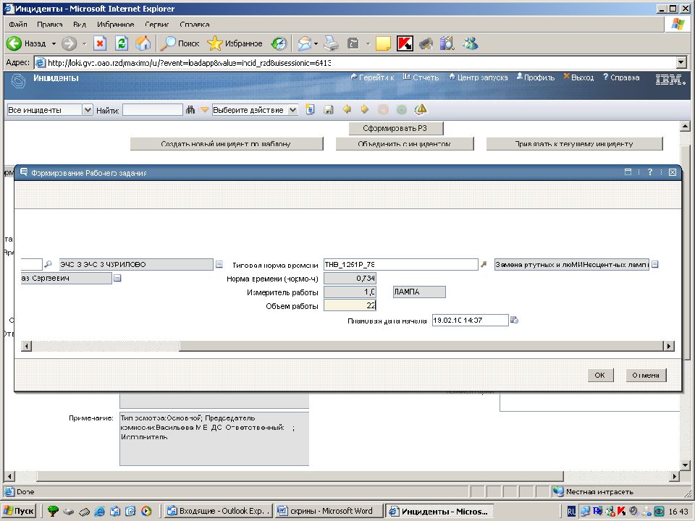Viewport: 695px width, 521px height.
Task: Click the Отмена button
Action: pos(646,375)
